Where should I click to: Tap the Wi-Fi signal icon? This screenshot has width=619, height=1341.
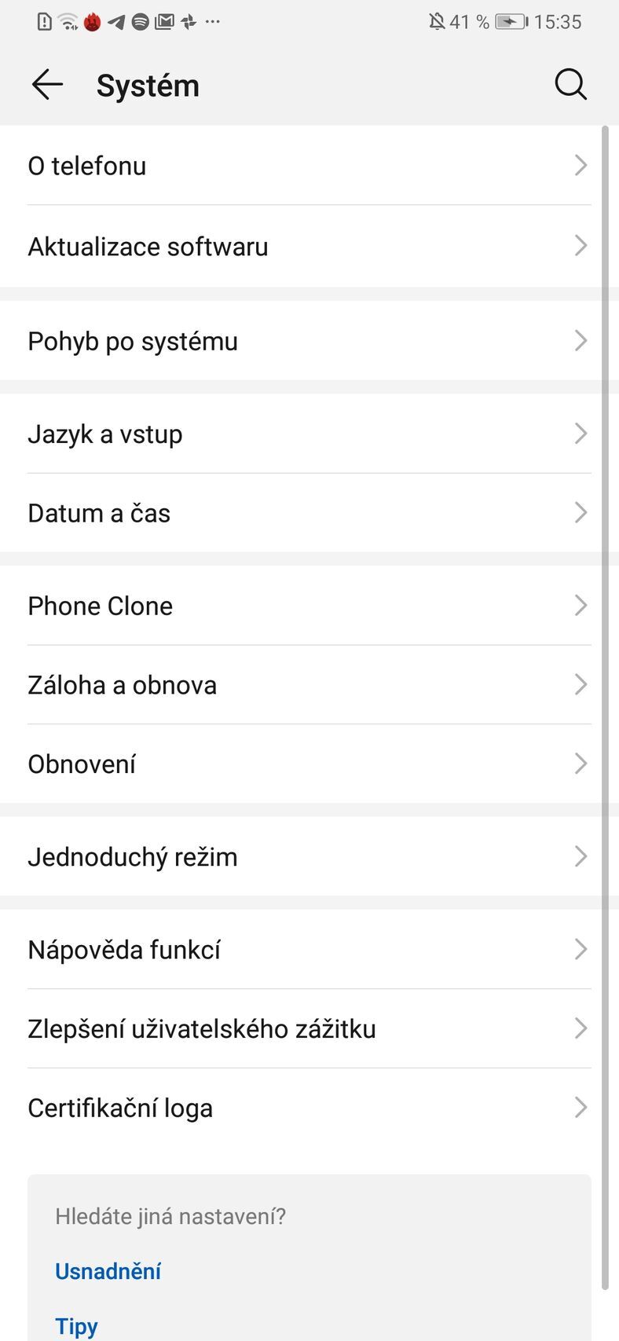pyautogui.click(x=68, y=22)
